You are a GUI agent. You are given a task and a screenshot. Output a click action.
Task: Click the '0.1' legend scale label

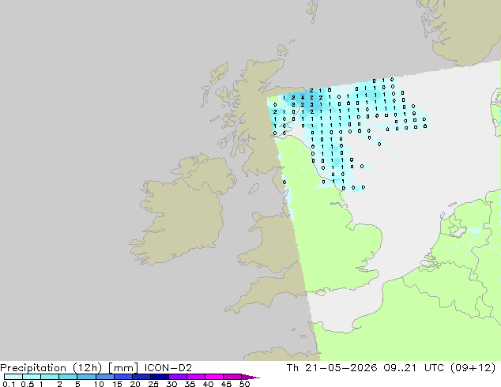[x=9, y=384]
